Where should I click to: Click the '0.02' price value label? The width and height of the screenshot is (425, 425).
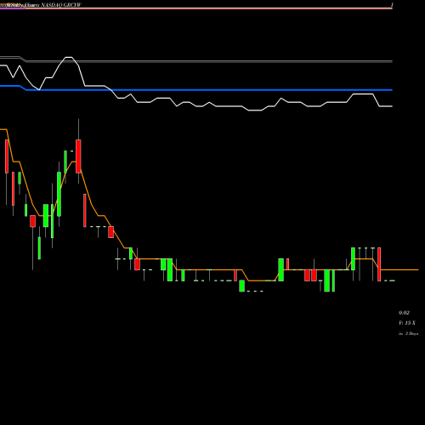[x=404, y=313]
